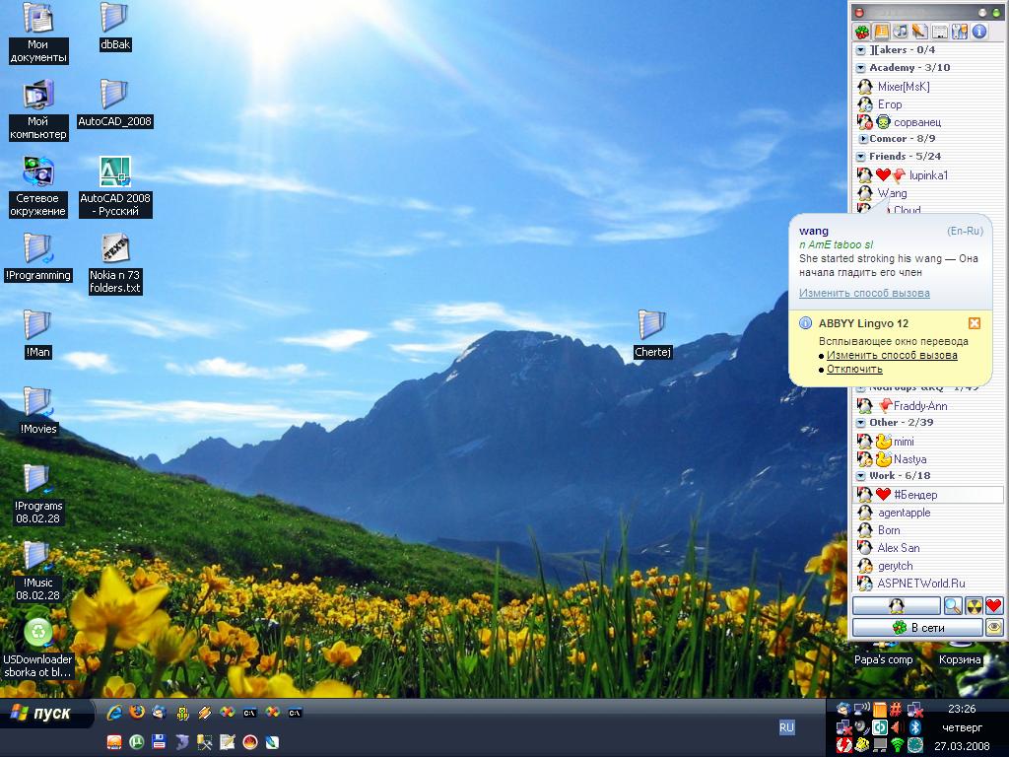Click the red heart button at messenger bottom
Screen dimensions: 1009x757
pyautogui.click(x=994, y=606)
